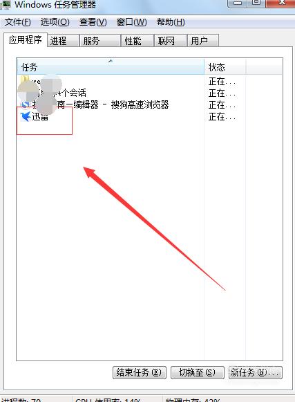This screenshot has height=402, width=295.
Task: Sort by the 状态 column header
Action: [225, 67]
